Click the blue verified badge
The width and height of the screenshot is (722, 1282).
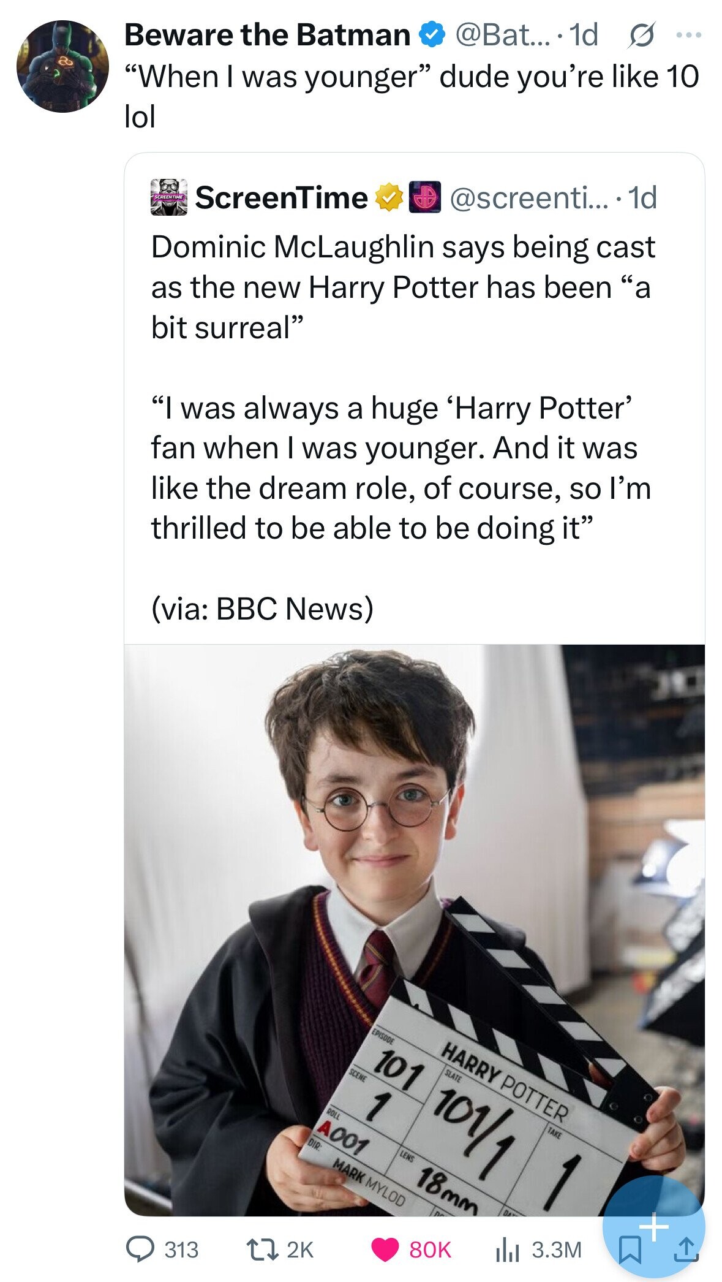(x=431, y=36)
